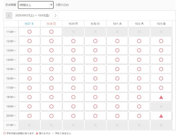Book the 9/30 火 17:00 slot
Screen dimensions: 177x136
[x=95, y=88]
